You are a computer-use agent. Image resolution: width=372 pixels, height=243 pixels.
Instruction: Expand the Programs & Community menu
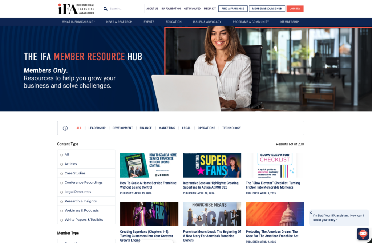(251, 22)
